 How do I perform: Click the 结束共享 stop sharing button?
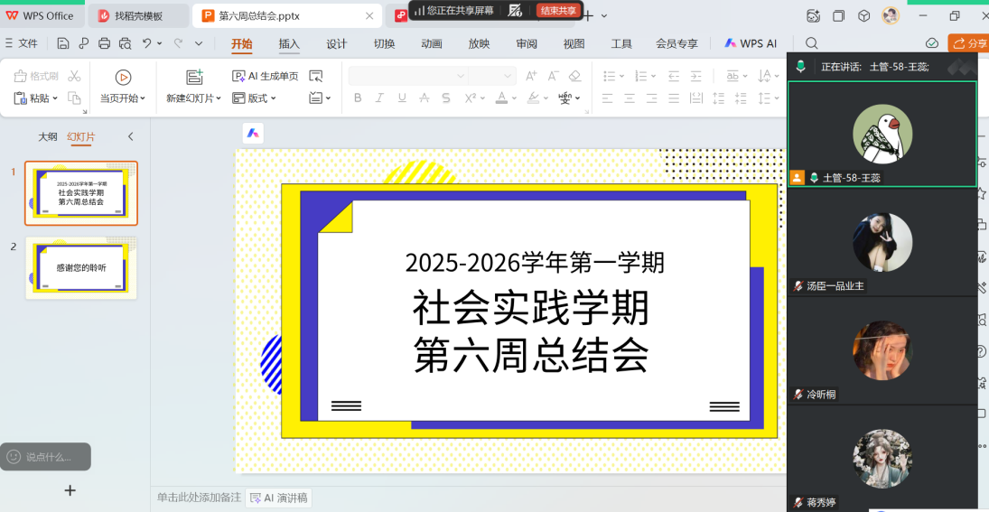pyautogui.click(x=558, y=11)
